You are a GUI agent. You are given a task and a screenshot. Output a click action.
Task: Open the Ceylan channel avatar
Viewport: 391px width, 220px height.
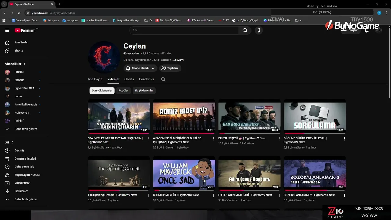pyautogui.click(x=104, y=57)
